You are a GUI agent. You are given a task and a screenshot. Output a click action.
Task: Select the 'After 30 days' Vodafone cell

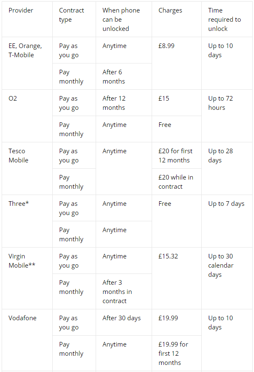(124, 322)
